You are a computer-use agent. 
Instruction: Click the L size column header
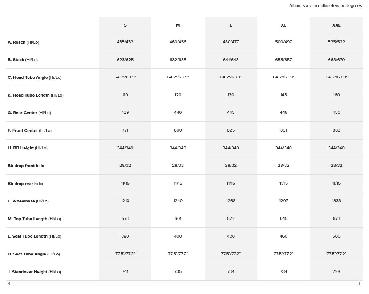pyautogui.click(x=231, y=25)
